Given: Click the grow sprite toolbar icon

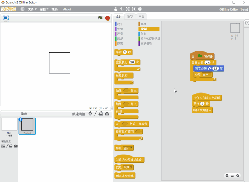Looking at the screenshot, I should (x=128, y=9).
